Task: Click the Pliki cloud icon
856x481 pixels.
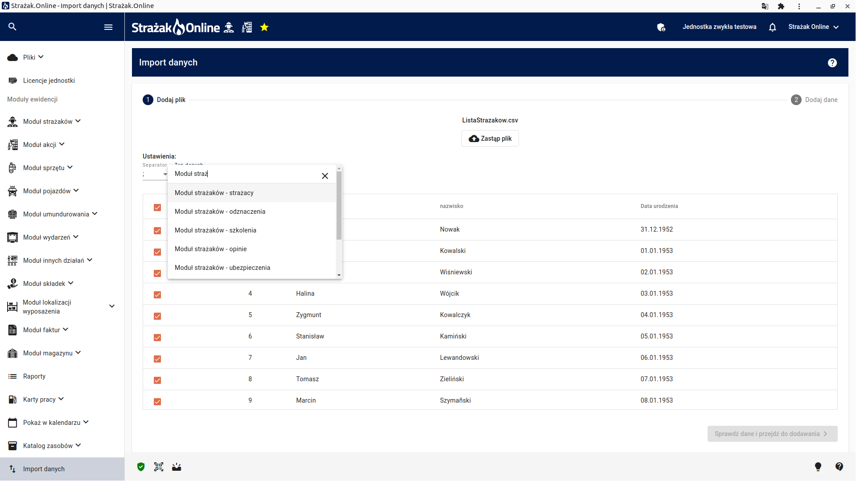Action: click(x=12, y=57)
